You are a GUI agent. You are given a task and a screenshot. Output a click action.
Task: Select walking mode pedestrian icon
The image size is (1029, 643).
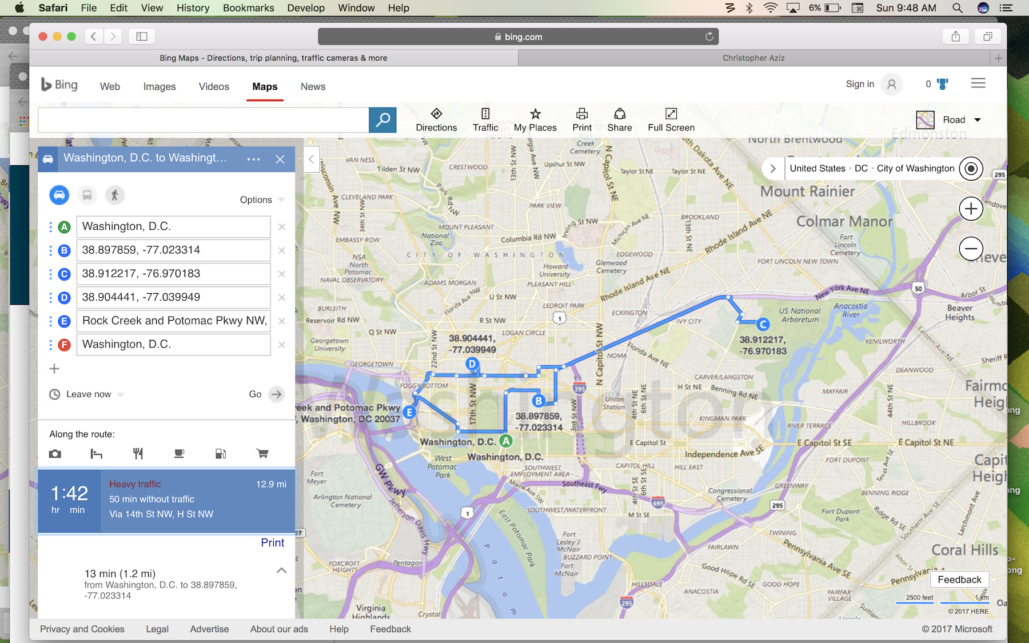click(115, 195)
